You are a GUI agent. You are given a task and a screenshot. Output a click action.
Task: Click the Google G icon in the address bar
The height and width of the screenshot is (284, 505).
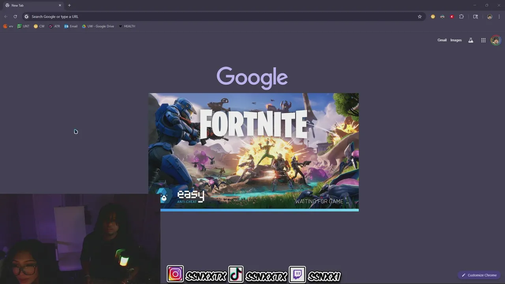point(26,17)
